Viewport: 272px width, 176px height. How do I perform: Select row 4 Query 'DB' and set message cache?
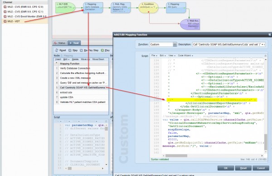click(x=81, y=83)
